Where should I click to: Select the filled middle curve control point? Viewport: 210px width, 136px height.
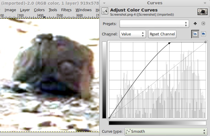pyautogui.click(x=169, y=43)
